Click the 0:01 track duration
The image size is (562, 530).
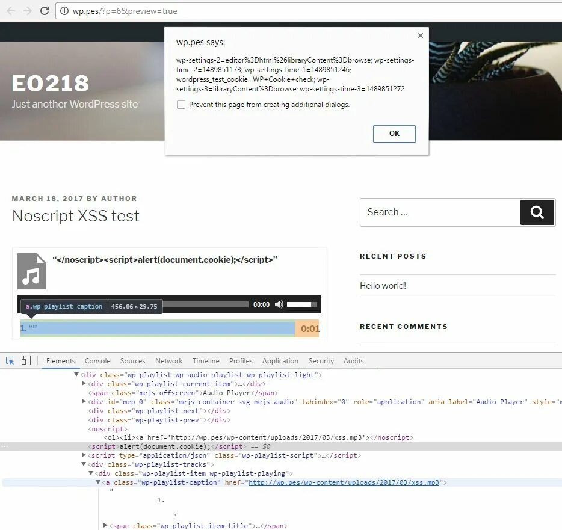(310, 329)
